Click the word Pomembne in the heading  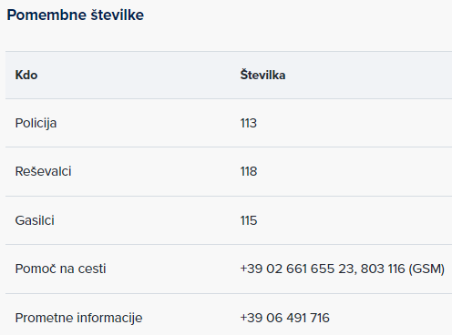pyautogui.click(x=46, y=15)
